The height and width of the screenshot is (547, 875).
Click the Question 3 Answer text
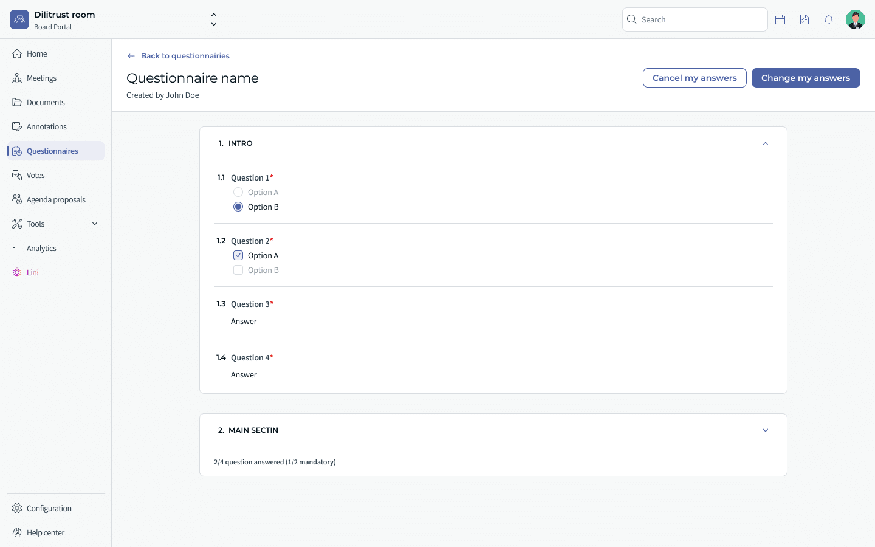coord(244,321)
